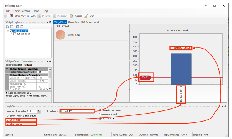Screen dimensions: 232x139
Task: Open the Thresholds dropdown
Action: [92, 111]
